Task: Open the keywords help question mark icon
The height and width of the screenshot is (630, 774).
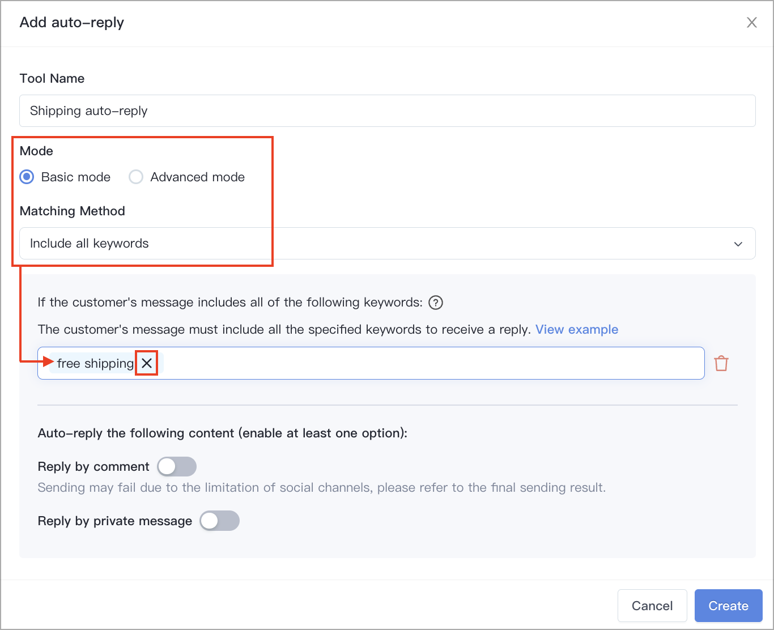Action: tap(436, 303)
